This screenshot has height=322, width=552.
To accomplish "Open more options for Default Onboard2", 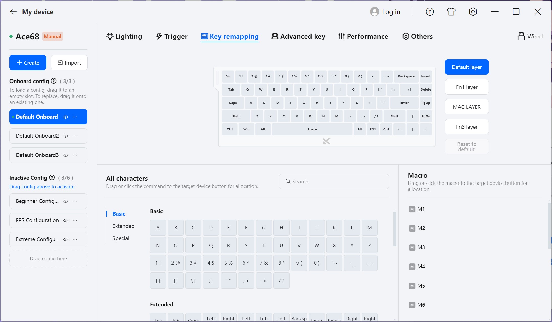I will click(75, 136).
